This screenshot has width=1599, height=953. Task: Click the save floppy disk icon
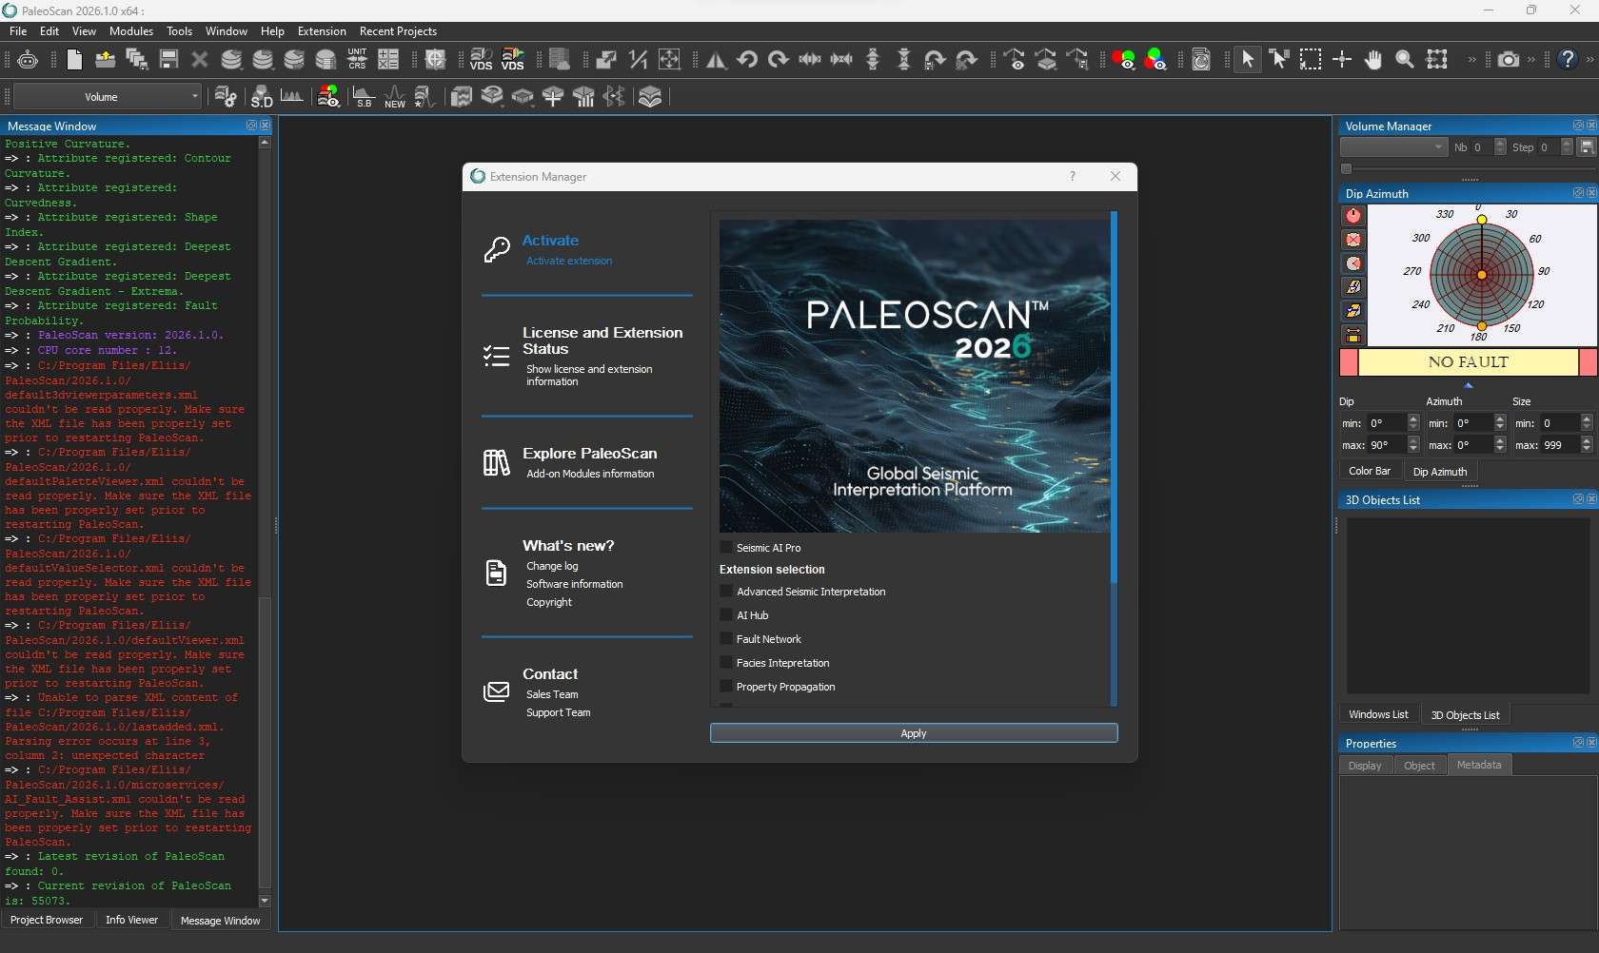click(168, 60)
